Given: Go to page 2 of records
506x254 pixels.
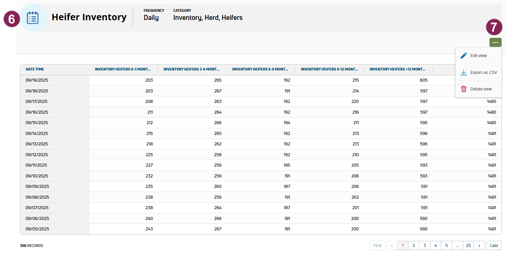Looking at the screenshot, I should coord(414,246).
